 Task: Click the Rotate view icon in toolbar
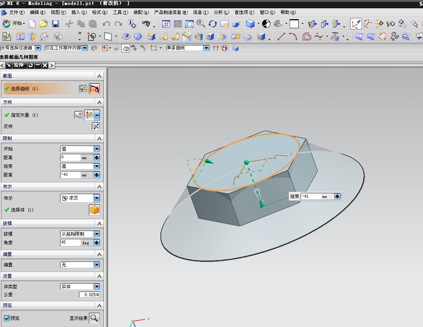click(x=213, y=24)
